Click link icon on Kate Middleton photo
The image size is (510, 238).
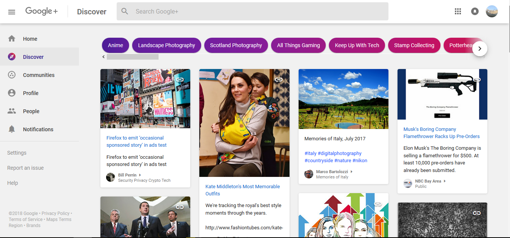(x=279, y=80)
